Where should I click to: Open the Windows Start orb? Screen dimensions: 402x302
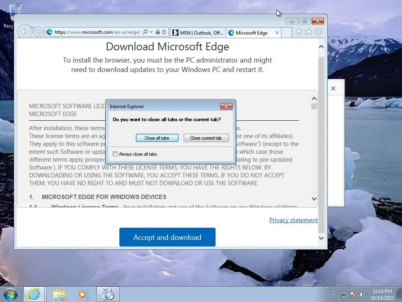tap(10, 294)
